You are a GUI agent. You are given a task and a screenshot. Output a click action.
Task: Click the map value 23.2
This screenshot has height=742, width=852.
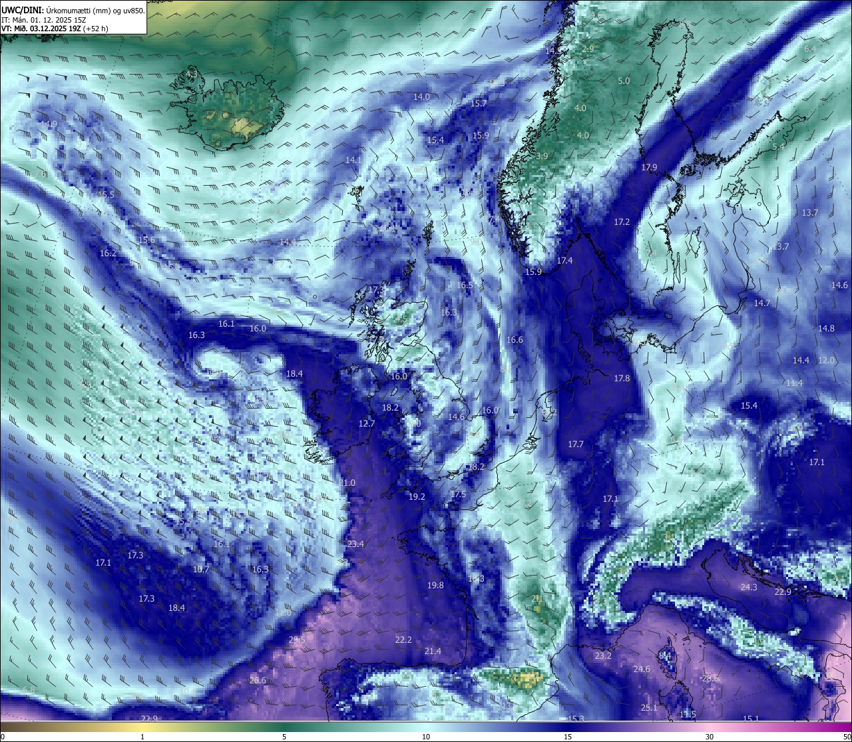(x=602, y=655)
